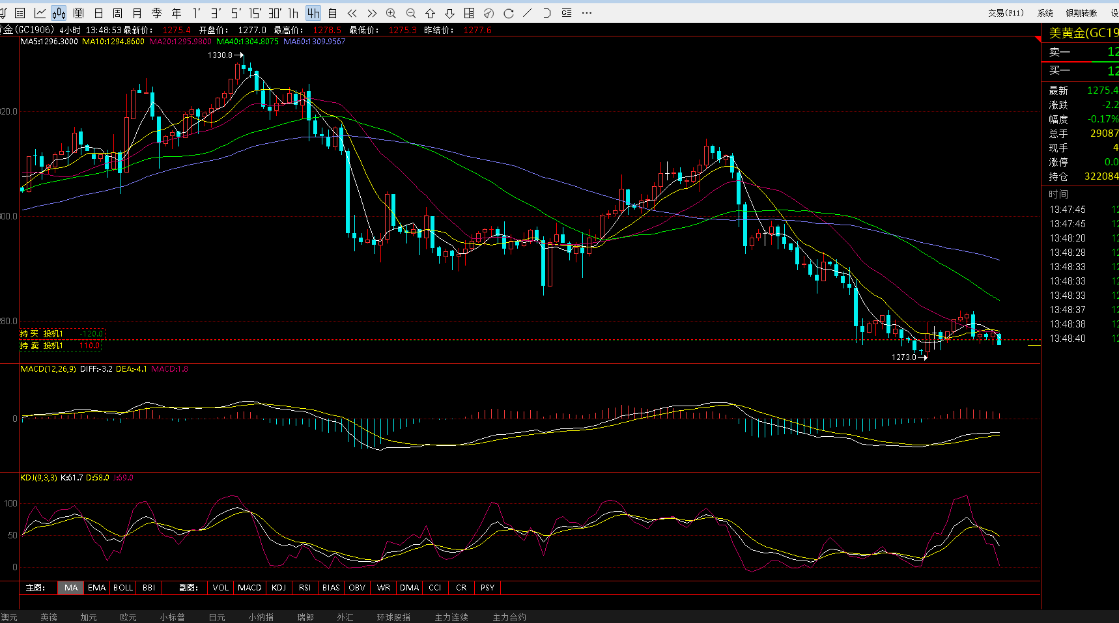Show BIAS sub-chart indicator

tap(331, 588)
